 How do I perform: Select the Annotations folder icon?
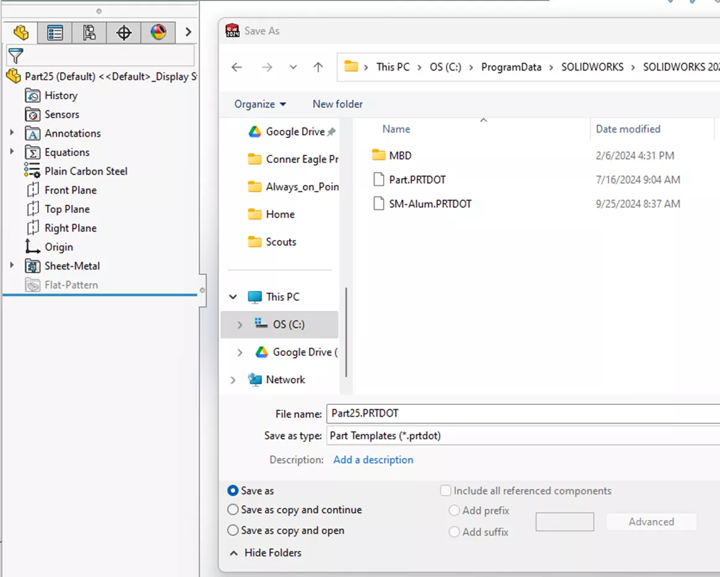pyautogui.click(x=33, y=133)
